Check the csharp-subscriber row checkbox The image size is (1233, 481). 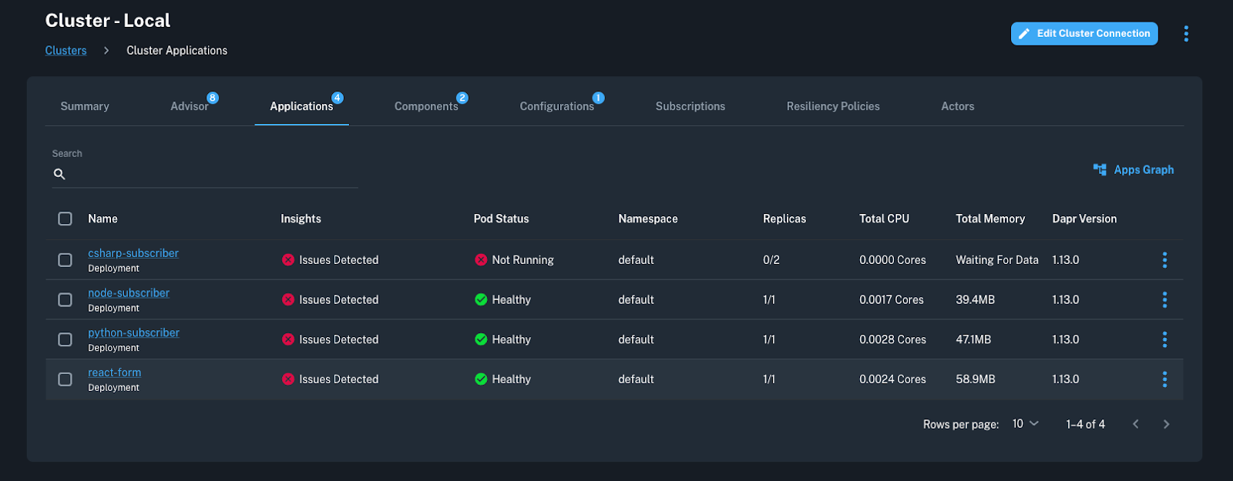point(66,260)
